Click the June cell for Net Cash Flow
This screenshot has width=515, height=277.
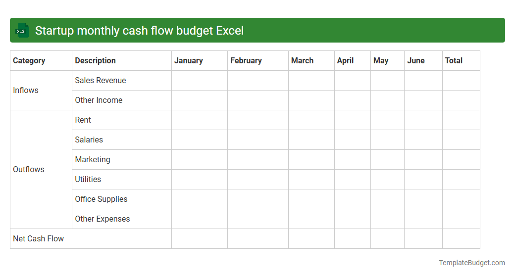click(x=423, y=238)
